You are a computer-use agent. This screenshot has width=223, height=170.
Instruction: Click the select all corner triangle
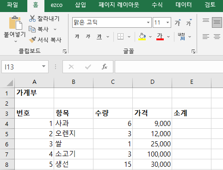(x=10, y=83)
